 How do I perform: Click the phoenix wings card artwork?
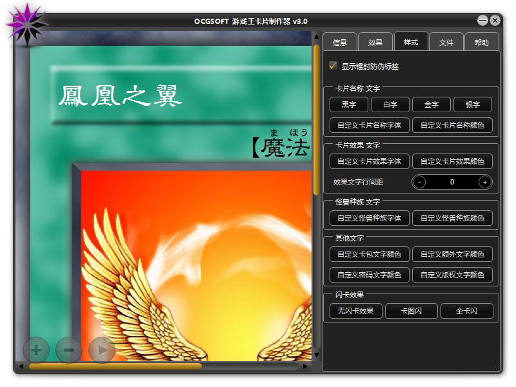[197, 266]
